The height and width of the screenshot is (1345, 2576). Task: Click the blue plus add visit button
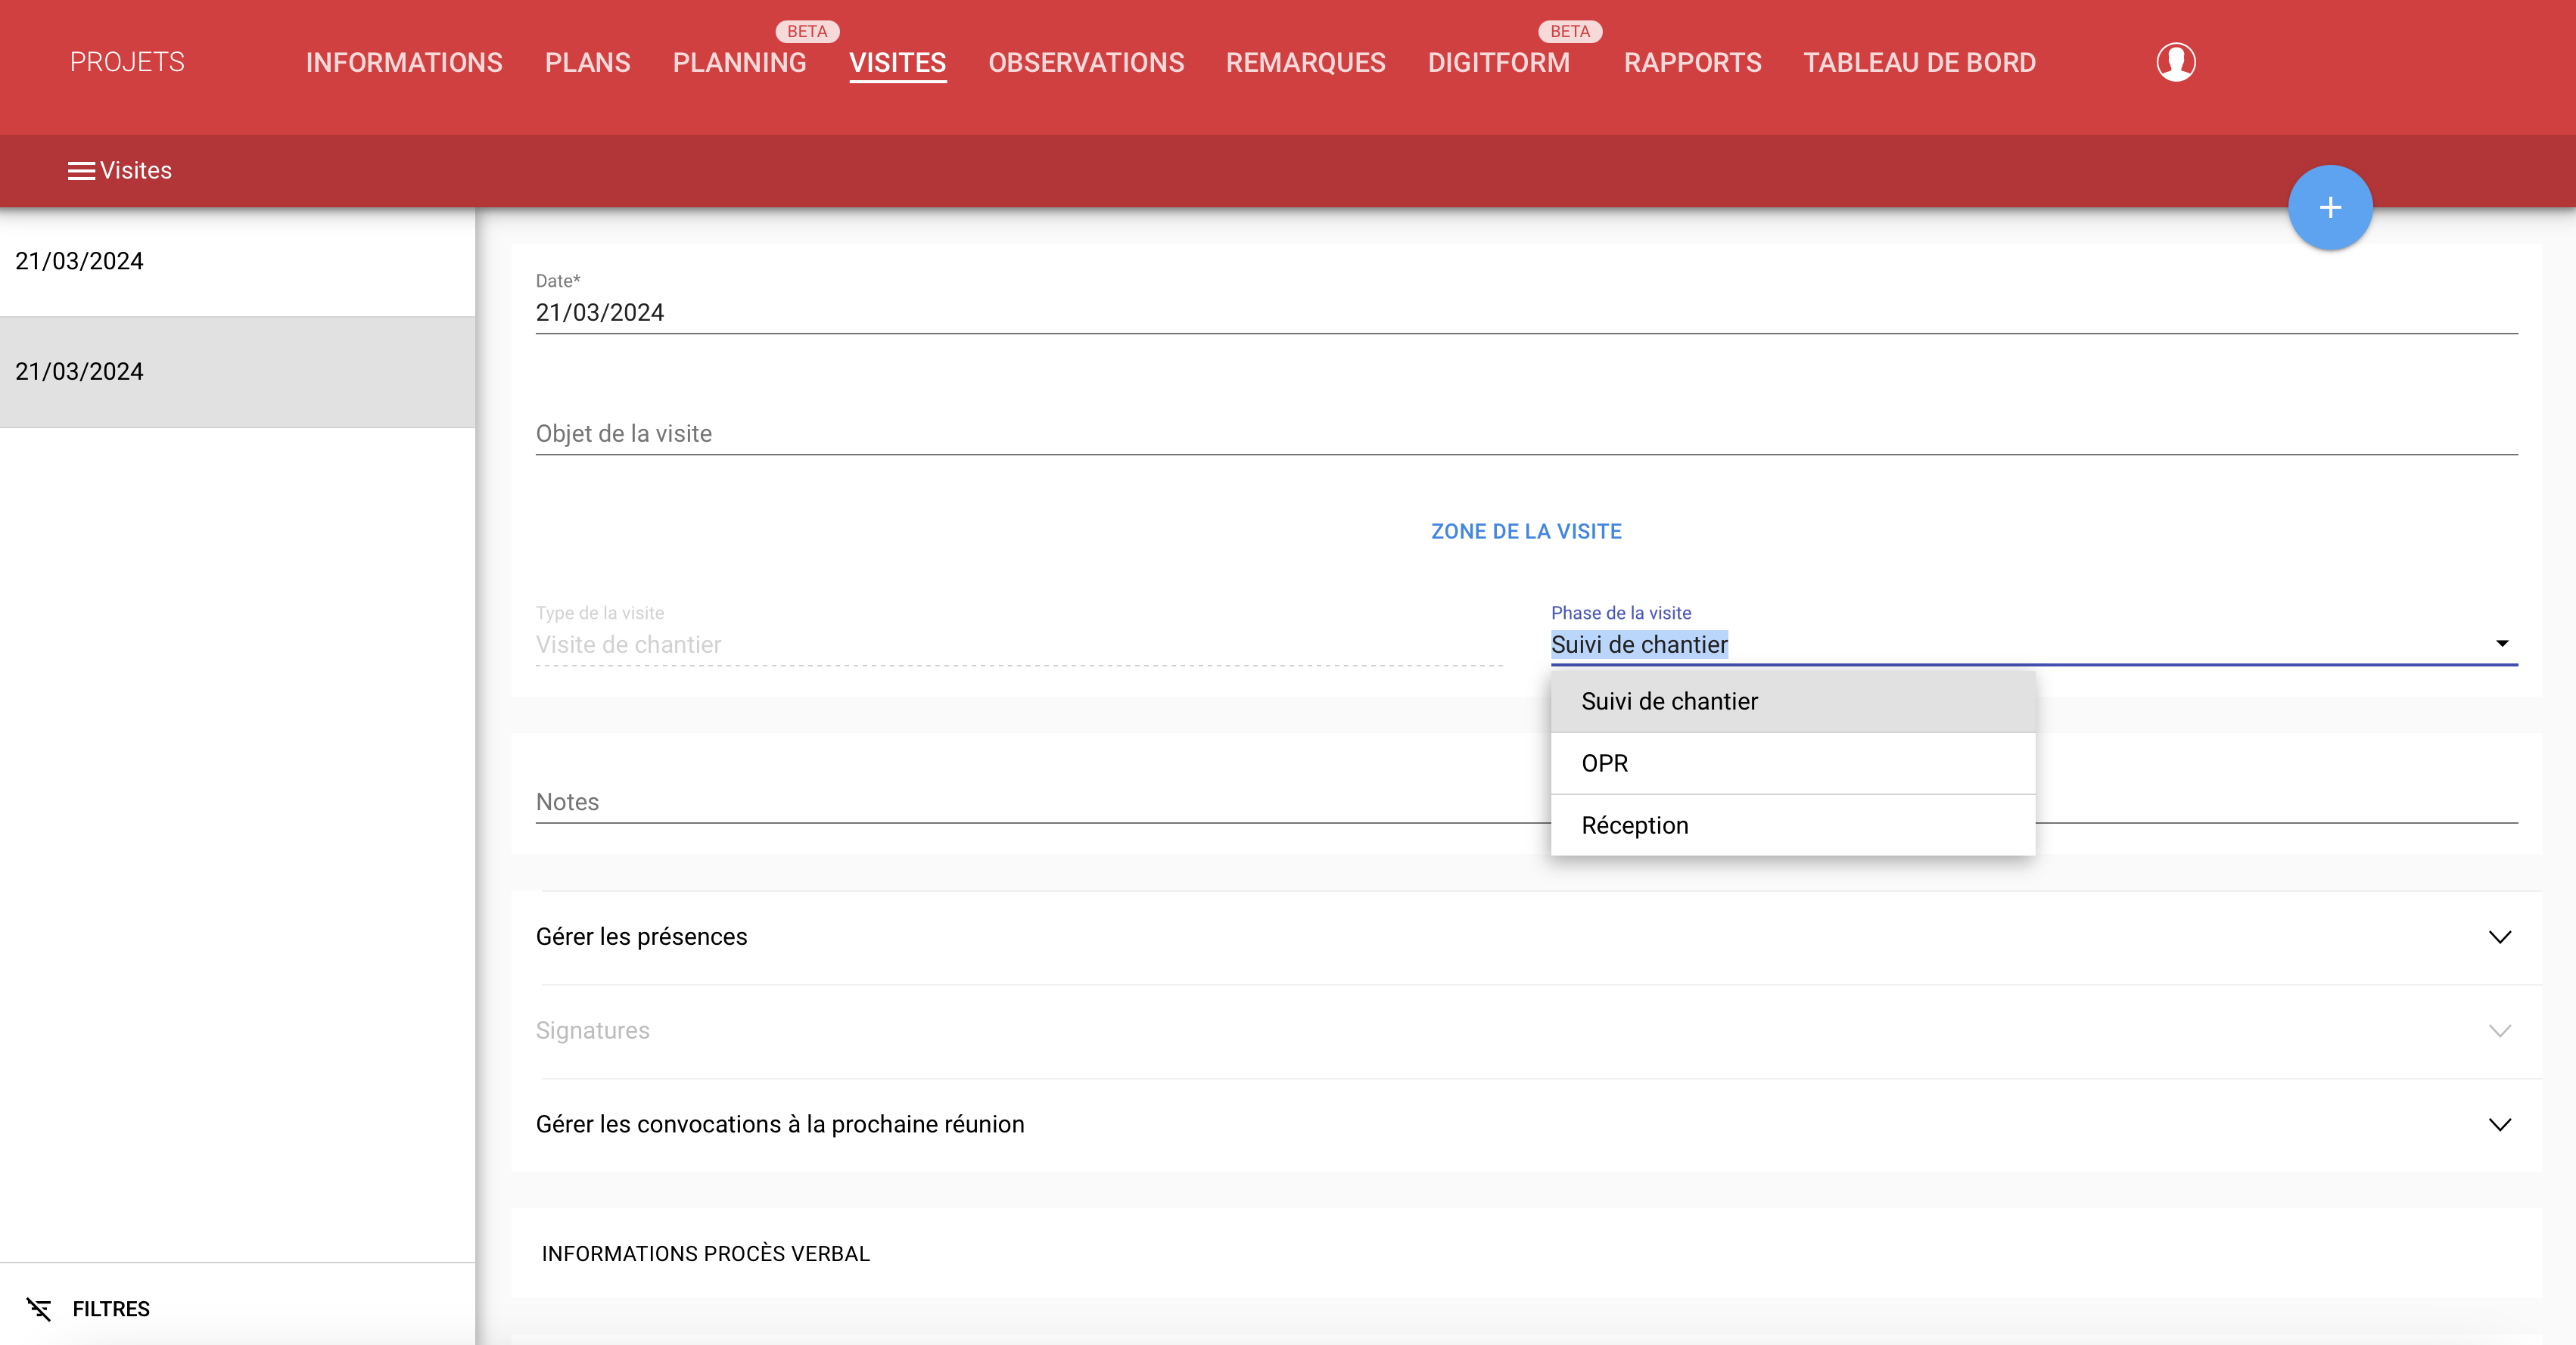point(2329,207)
